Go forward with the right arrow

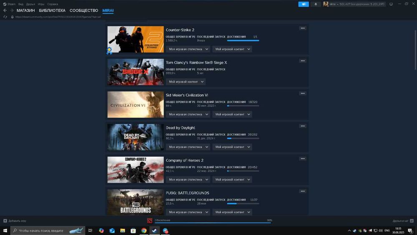[12, 10]
